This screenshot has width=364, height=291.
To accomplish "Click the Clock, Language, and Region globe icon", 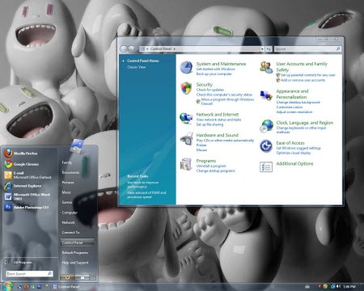I will pyautogui.click(x=266, y=126).
